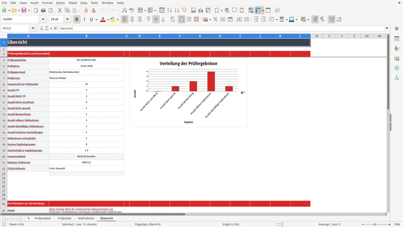Copy the selected cells
Viewport: 403px width, 227px height.
pos(67,10)
